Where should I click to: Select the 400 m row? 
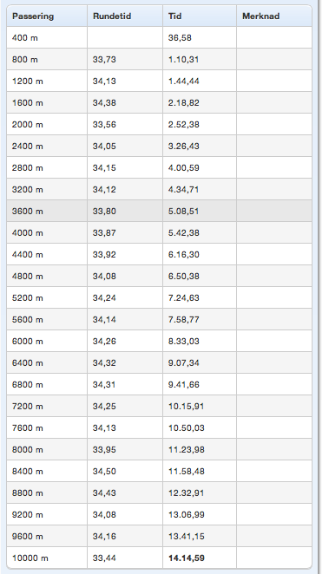coord(159,37)
